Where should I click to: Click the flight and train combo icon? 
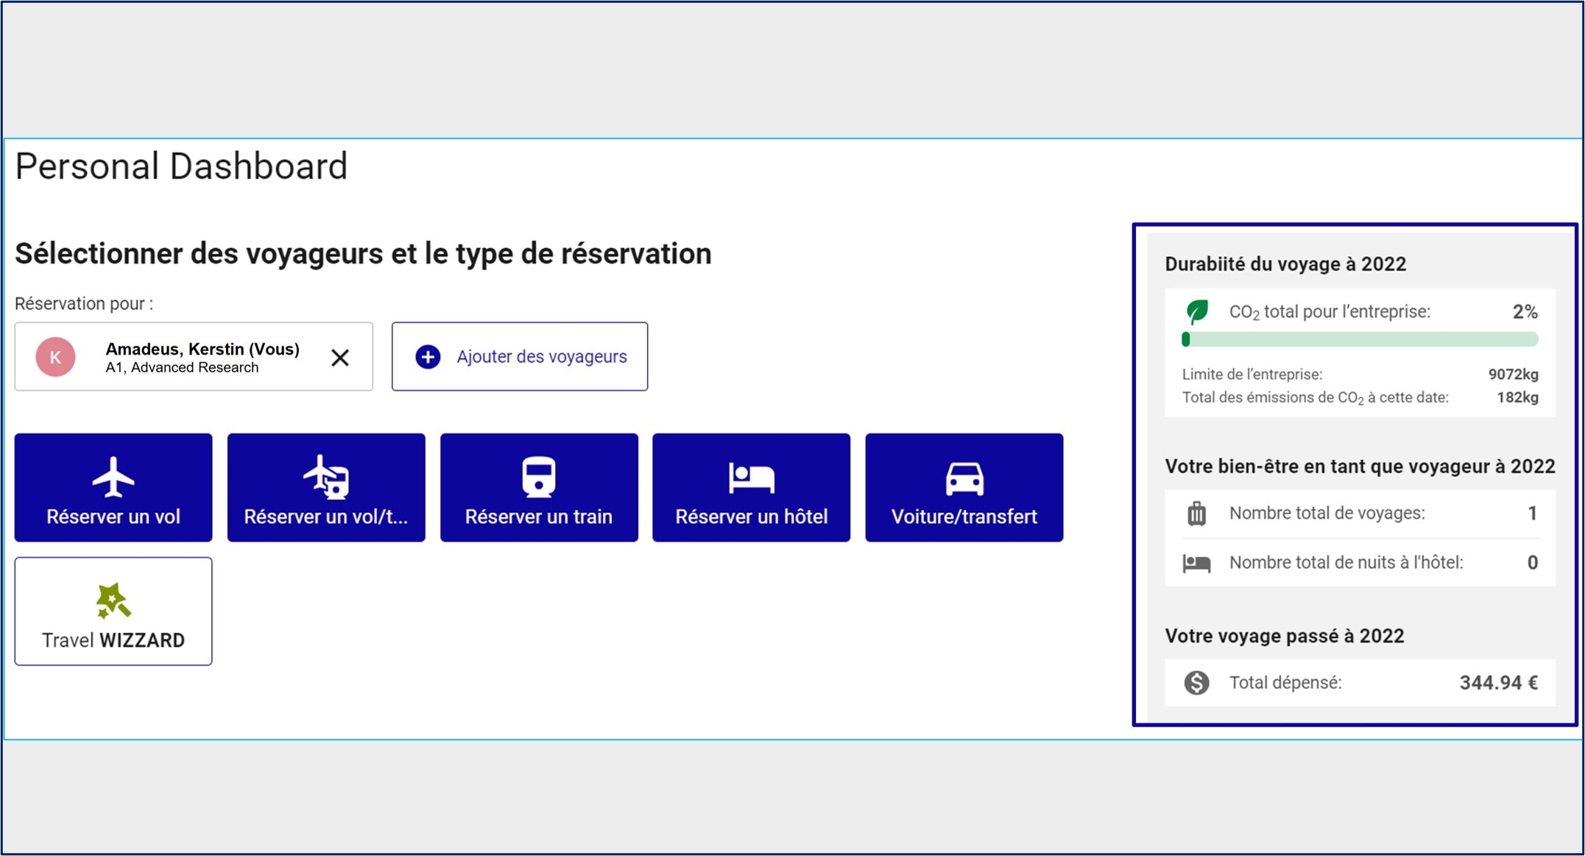(x=326, y=477)
